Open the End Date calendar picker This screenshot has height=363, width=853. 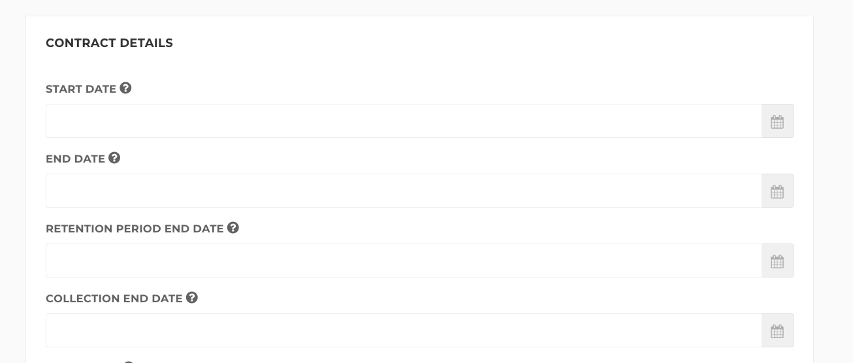(777, 191)
